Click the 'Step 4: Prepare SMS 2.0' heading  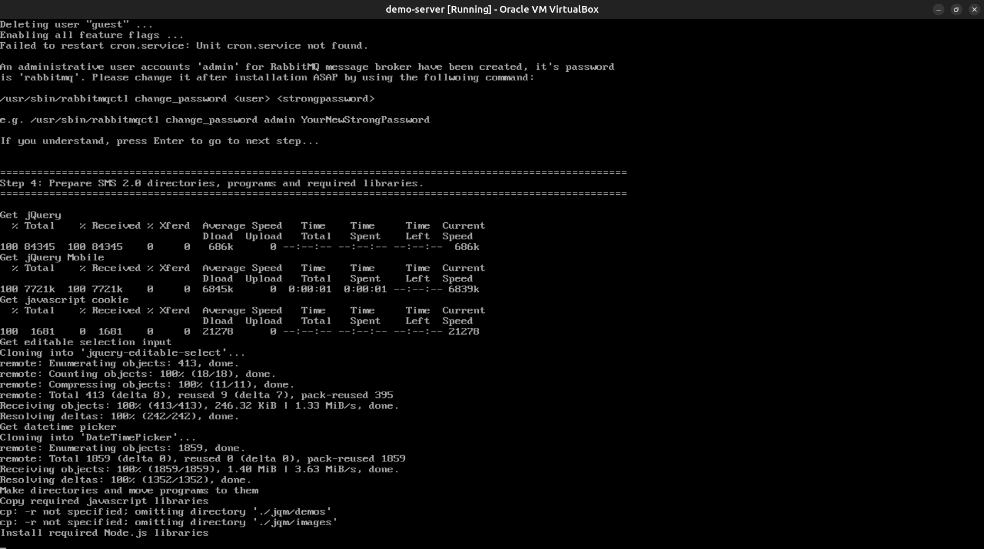(211, 184)
